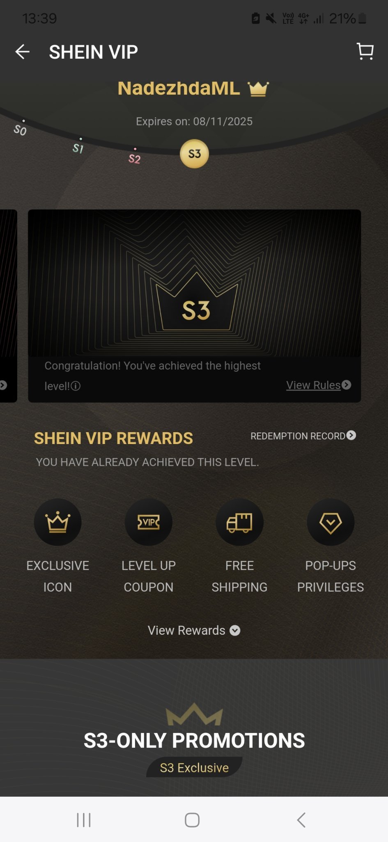Open the Level Up Coupon reward
388x842 pixels.
[149, 546]
